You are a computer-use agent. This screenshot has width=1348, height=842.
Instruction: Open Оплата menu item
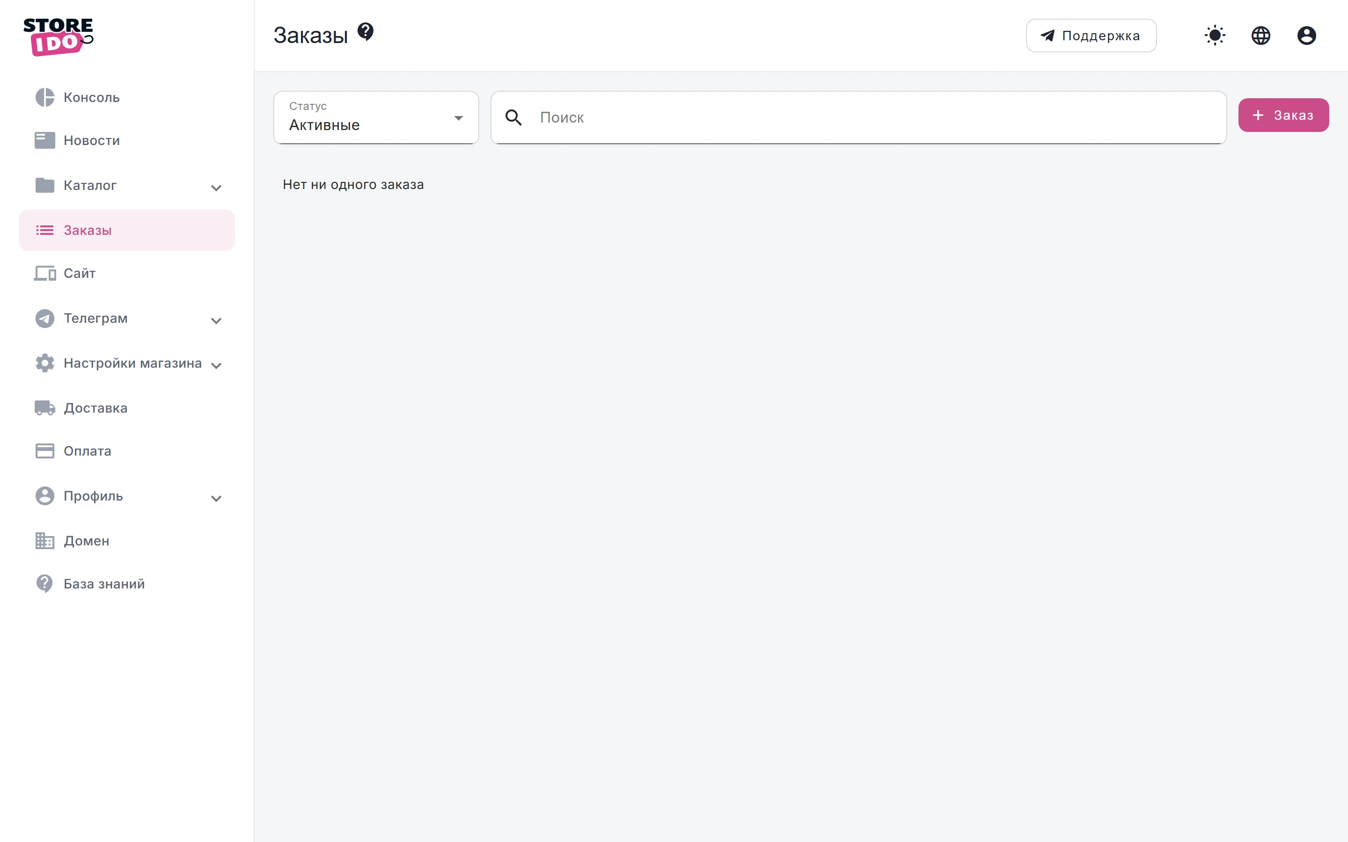[x=127, y=450]
